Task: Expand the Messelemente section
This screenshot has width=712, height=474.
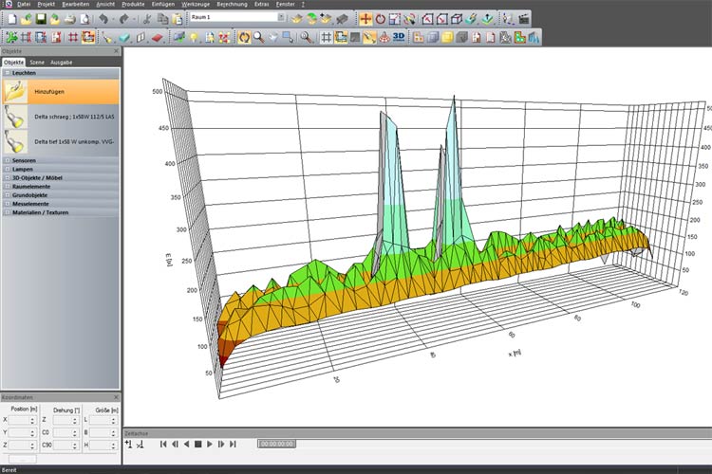Action: [8, 204]
